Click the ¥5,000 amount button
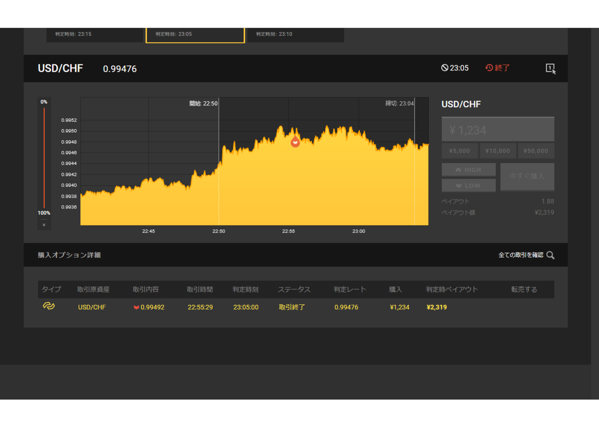599x427 pixels. click(x=459, y=151)
